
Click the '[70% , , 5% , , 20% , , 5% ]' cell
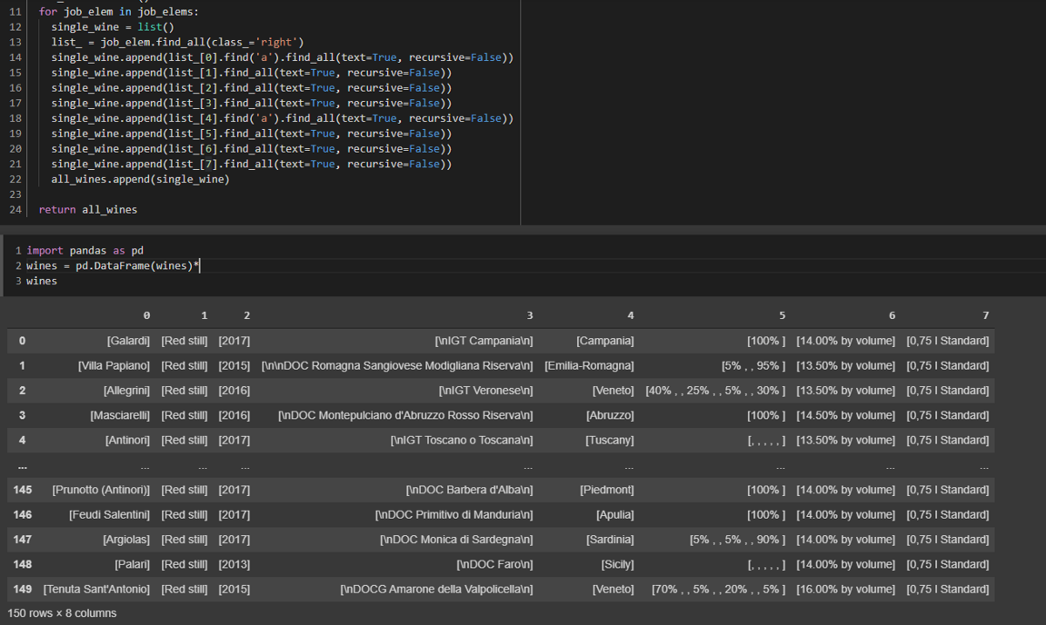pos(719,589)
